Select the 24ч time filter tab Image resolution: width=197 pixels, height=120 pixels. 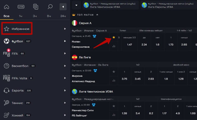tap(63, 16)
